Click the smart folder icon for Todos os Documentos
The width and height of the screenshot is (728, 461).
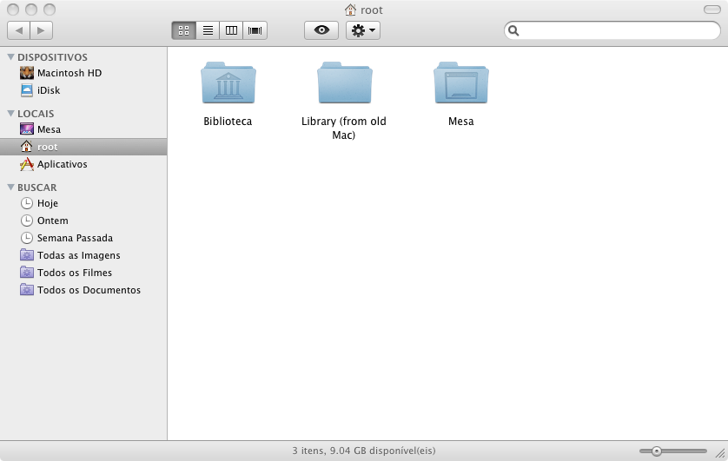coord(27,290)
